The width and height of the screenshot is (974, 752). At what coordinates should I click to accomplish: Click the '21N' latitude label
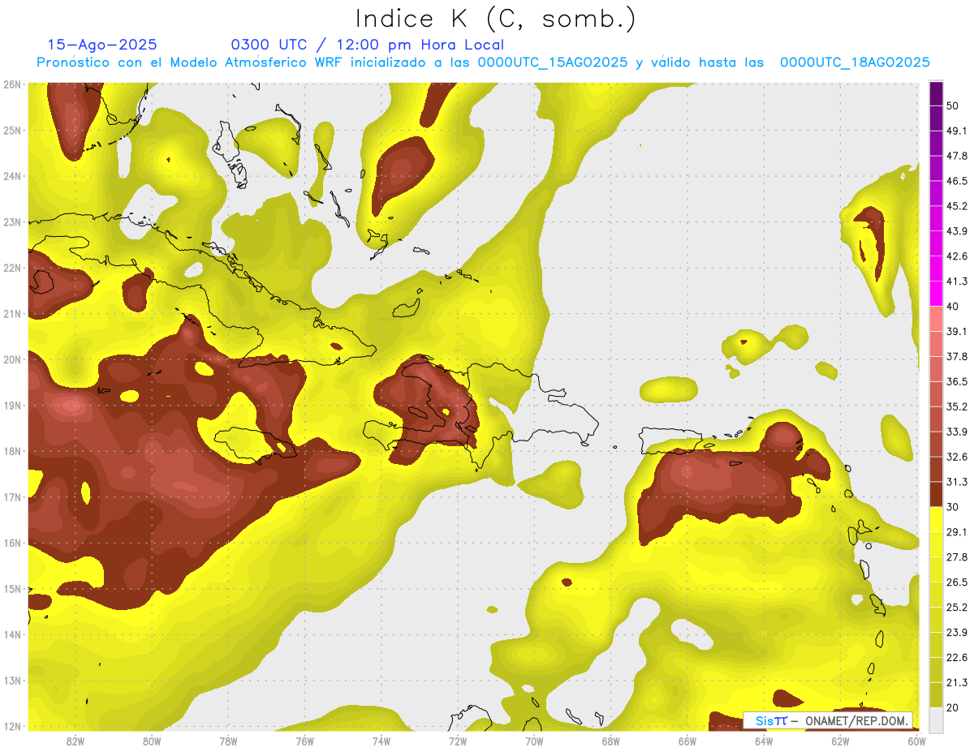tap(11, 313)
